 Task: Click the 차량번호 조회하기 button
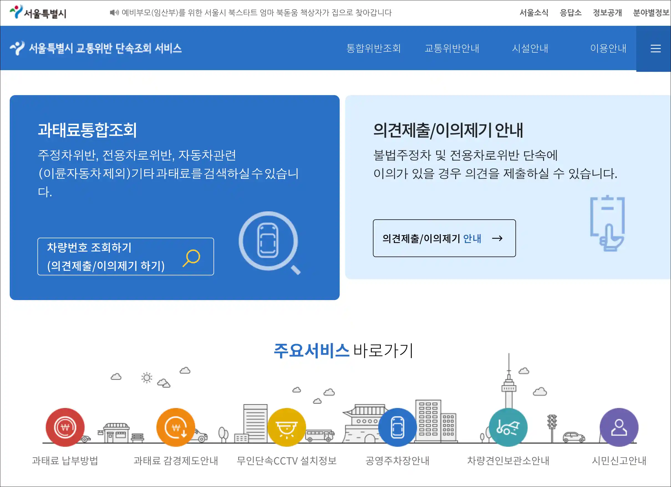click(126, 257)
